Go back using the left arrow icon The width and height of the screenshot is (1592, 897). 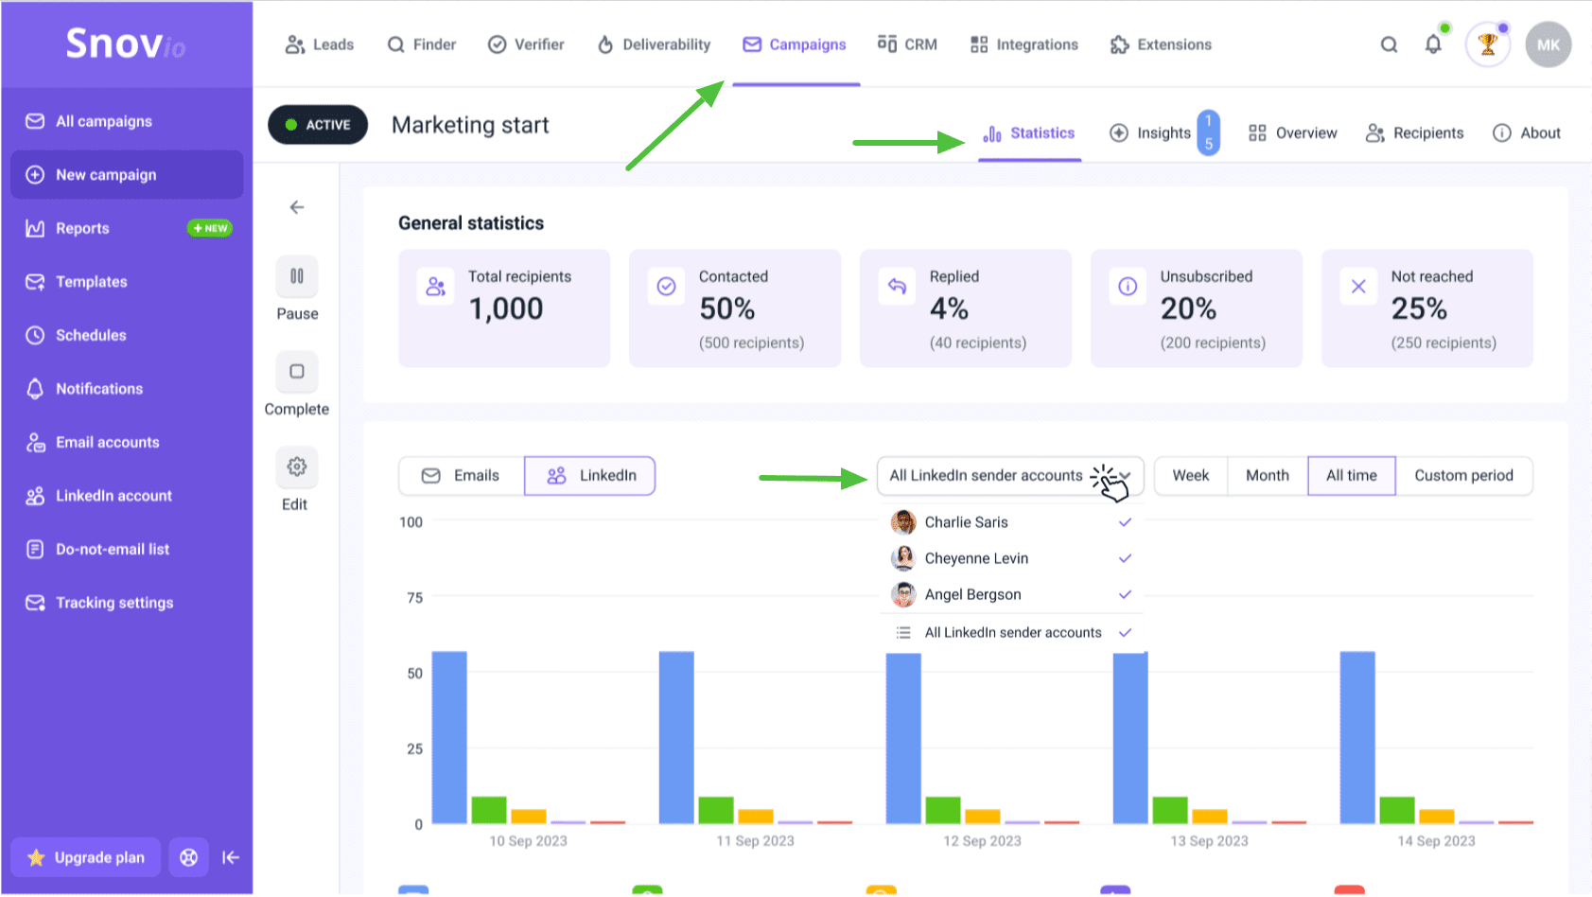pos(297,207)
